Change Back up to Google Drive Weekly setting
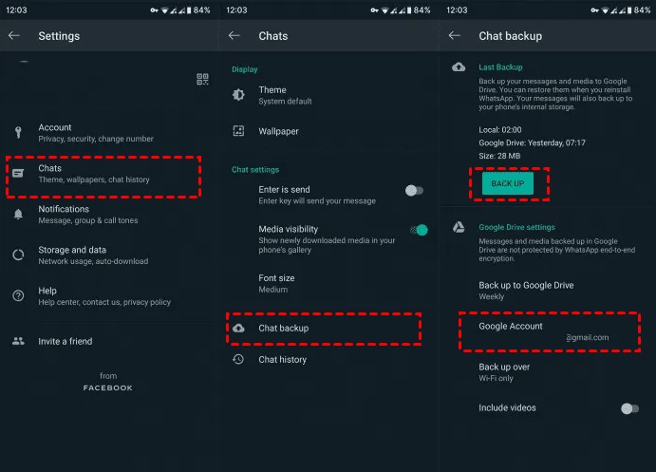The image size is (656, 472). pyautogui.click(x=549, y=291)
